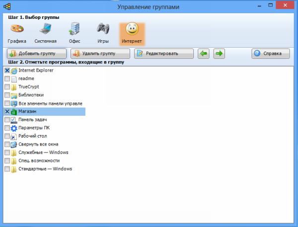This screenshot has height=227, width=298.
Task: Check the Рабочий стол checkbox
Action: 7,136
